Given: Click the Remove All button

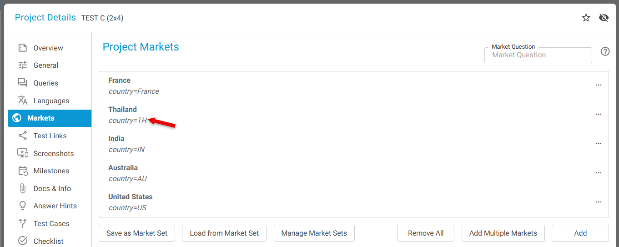Looking at the screenshot, I should (x=426, y=233).
